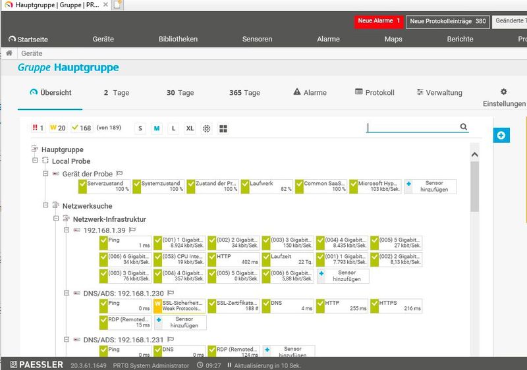
Task: Collapse the Local Probe node
Action: [35, 161]
